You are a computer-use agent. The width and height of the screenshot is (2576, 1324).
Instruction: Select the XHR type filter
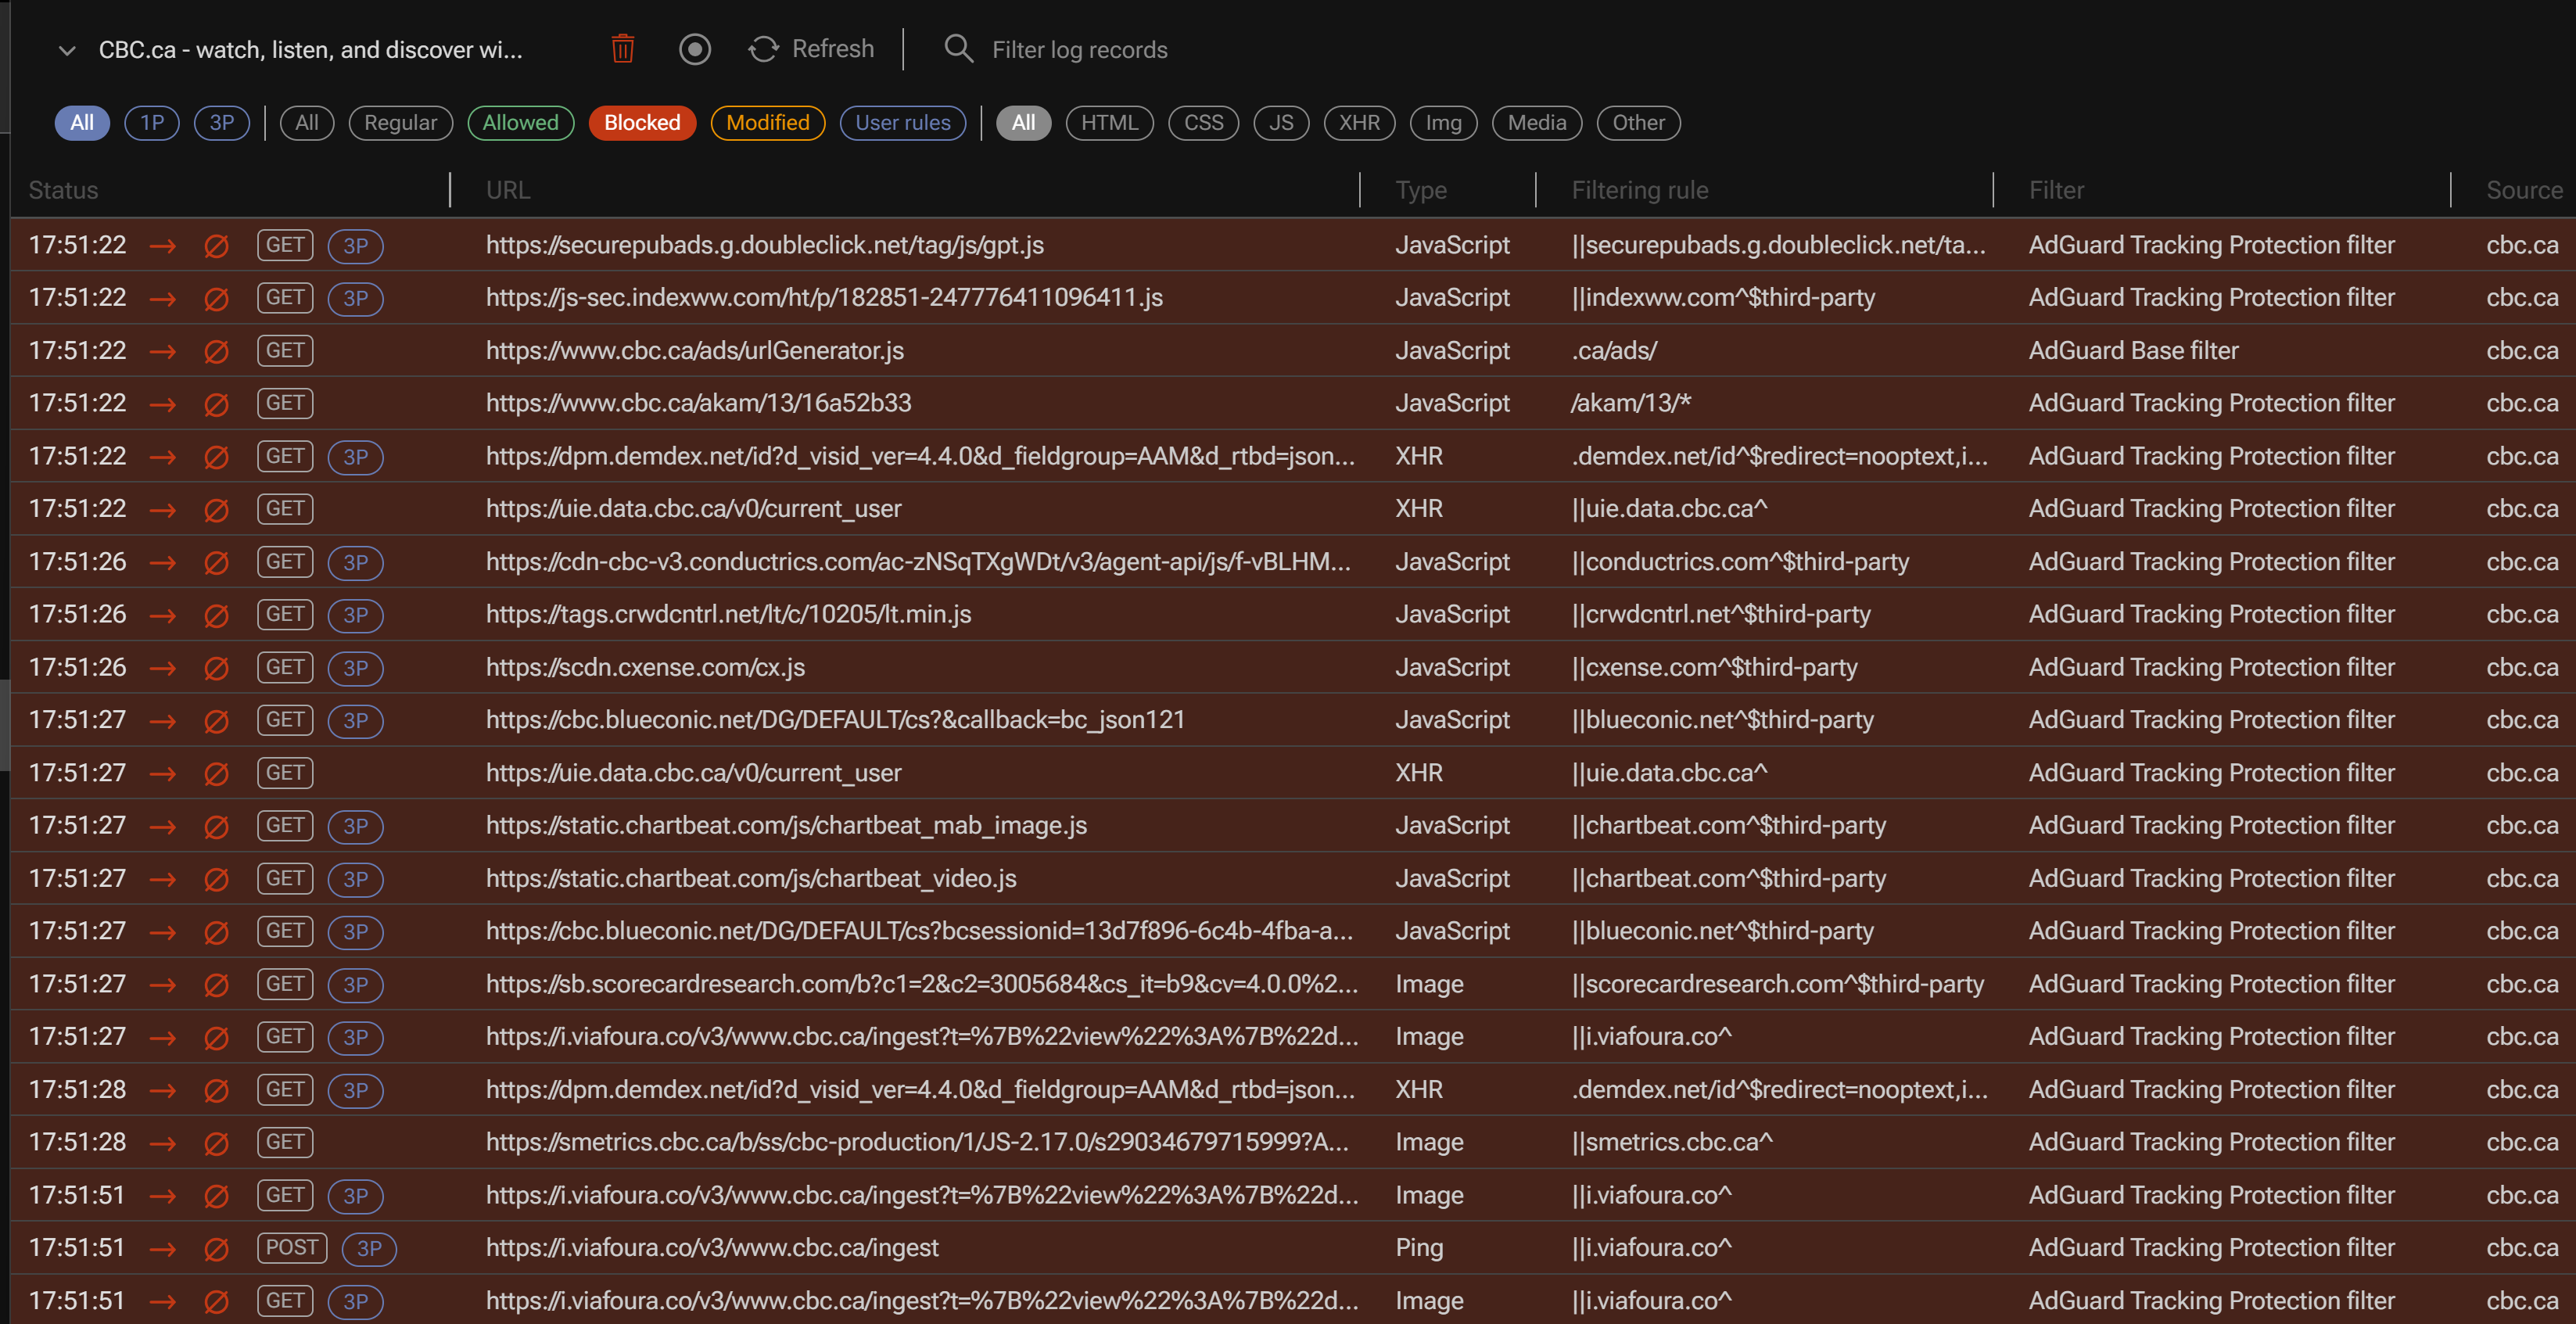[1359, 123]
